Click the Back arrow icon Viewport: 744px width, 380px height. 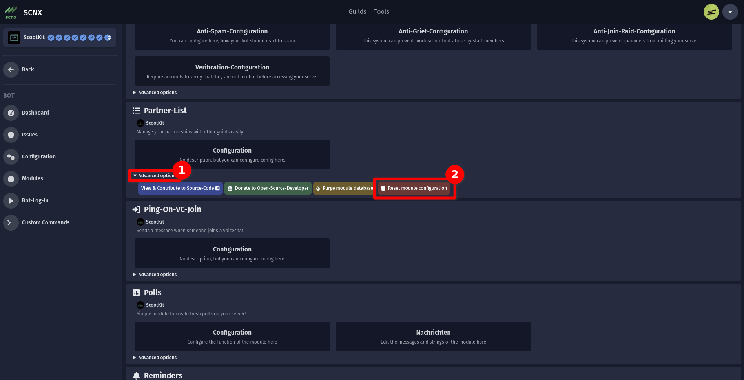(11, 70)
